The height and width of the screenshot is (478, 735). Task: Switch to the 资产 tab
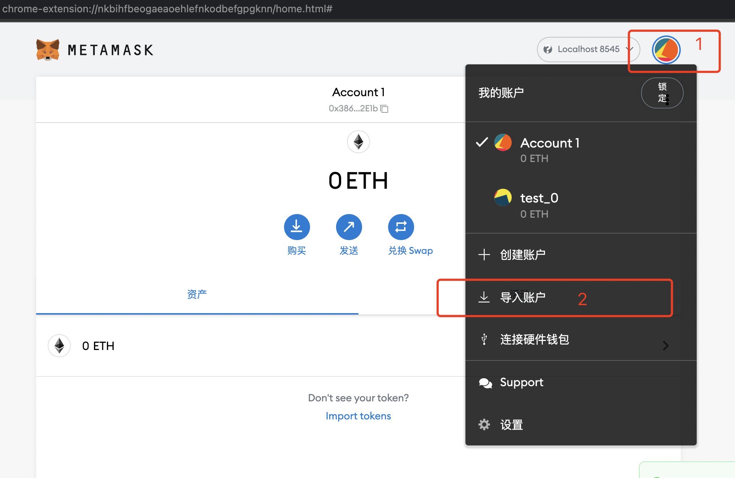pos(197,294)
